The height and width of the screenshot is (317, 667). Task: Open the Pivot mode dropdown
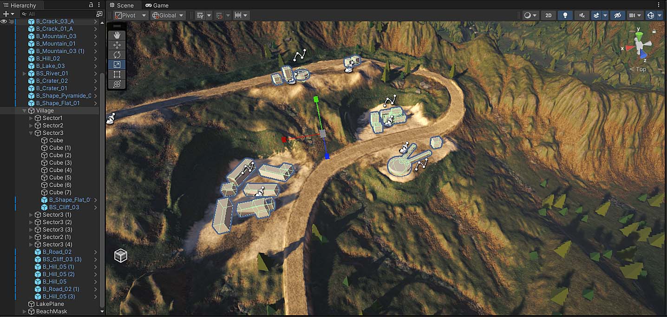coord(130,15)
